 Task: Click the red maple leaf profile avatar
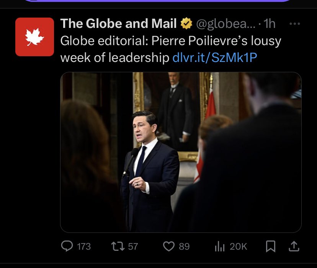(34, 37)
